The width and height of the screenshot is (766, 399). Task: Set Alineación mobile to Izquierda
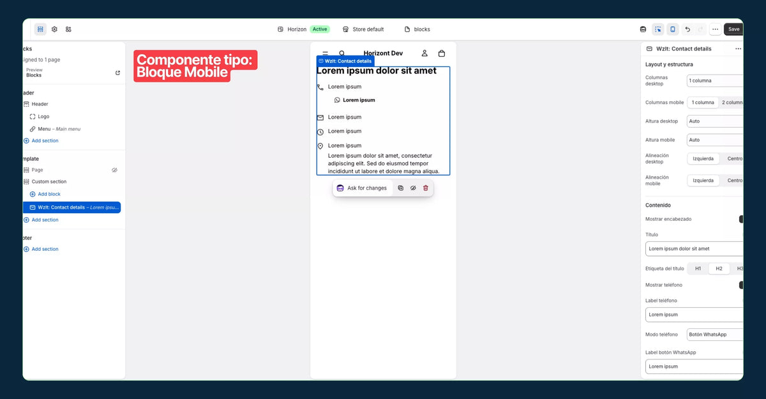point(703,181)
